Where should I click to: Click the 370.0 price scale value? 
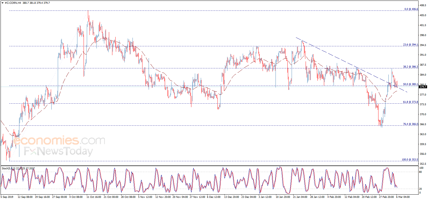click(x=423, y=114)
